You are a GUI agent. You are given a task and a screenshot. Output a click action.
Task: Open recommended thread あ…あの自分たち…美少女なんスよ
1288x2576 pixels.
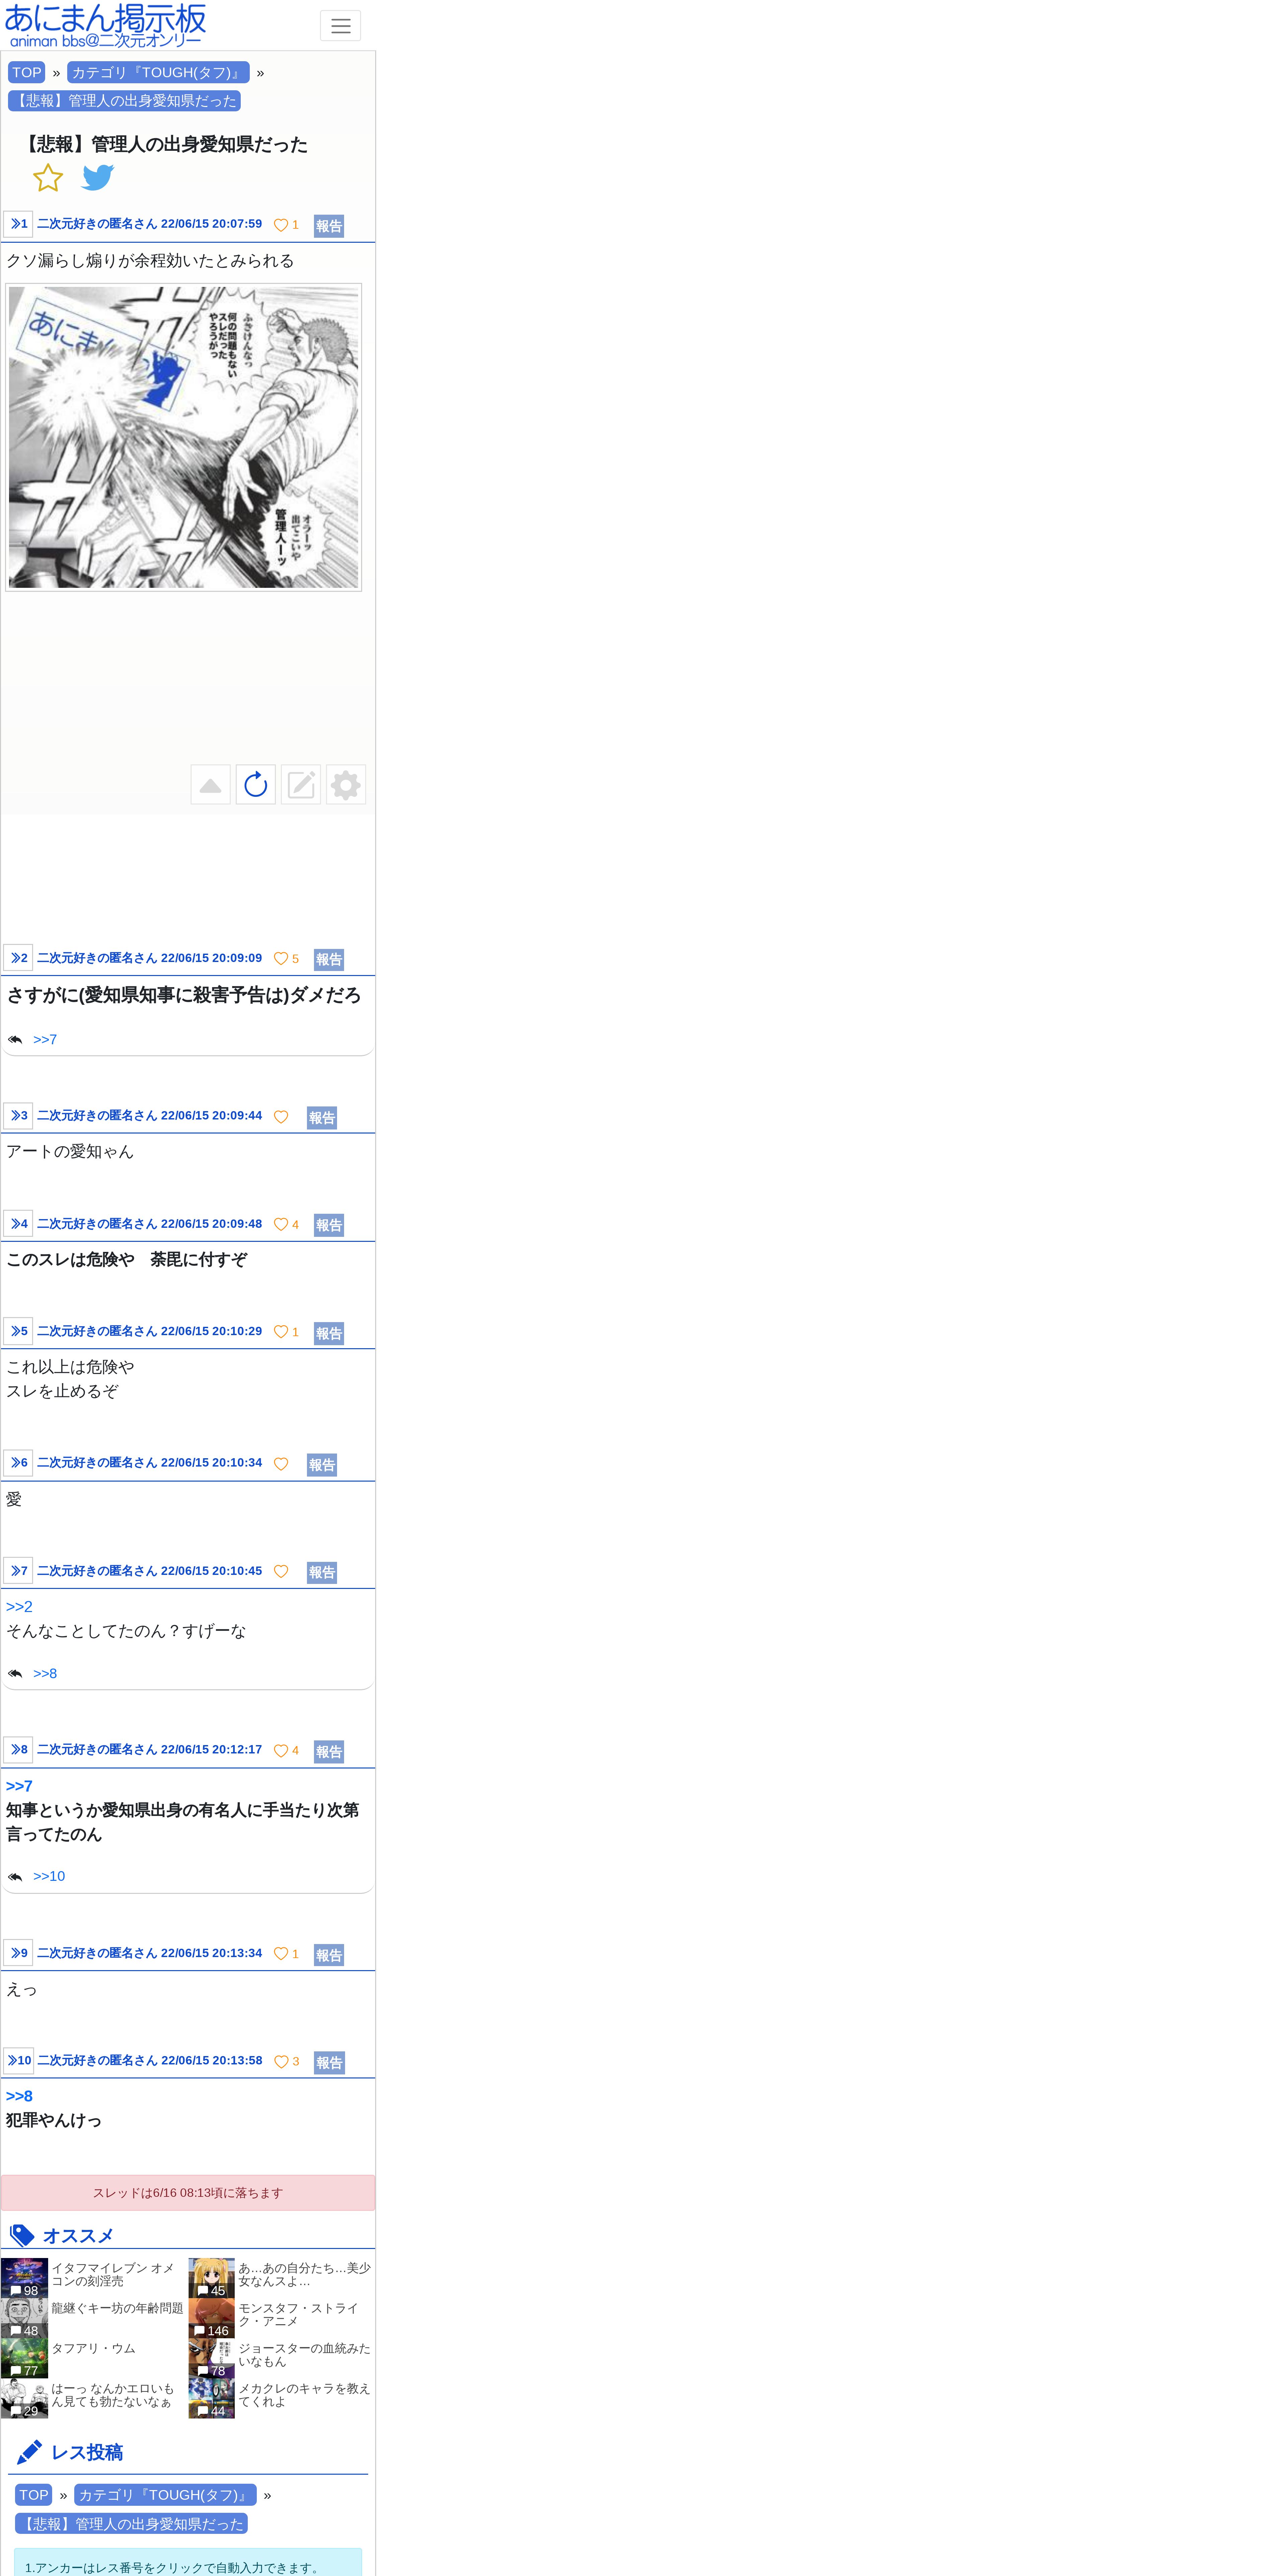click(281, 2278)
